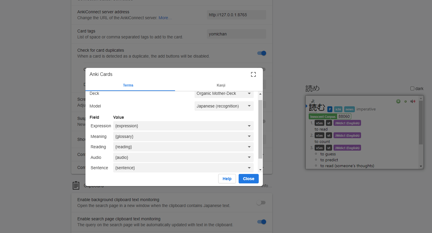Image resolution: width=432 pixels, height=233 pixels.
Task: Click the dialog scrollbar up arrow
Action: tap(260, 94)
